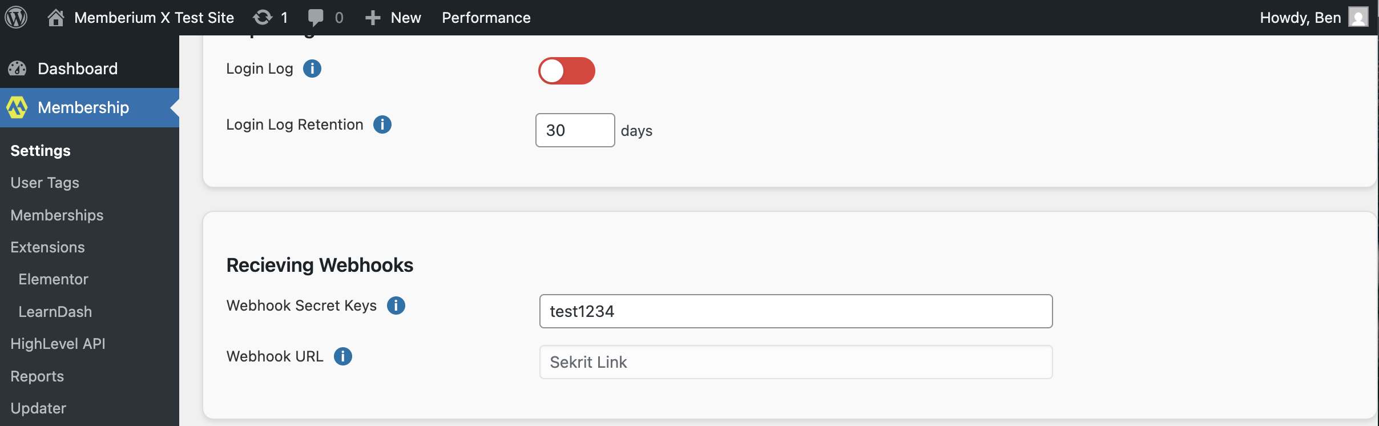This screenshot has height=426, width=1379.
Task: Open the WordPress logo menu
Action: 16,17
